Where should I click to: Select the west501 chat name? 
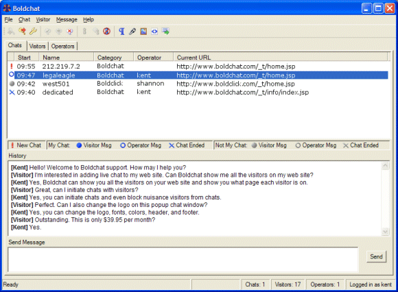(x=56, y=84)
